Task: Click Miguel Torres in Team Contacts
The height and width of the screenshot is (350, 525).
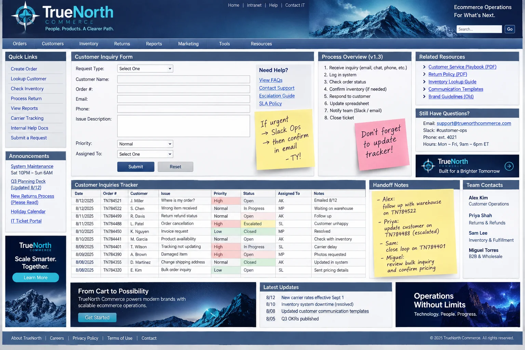Action: [484, 250]
